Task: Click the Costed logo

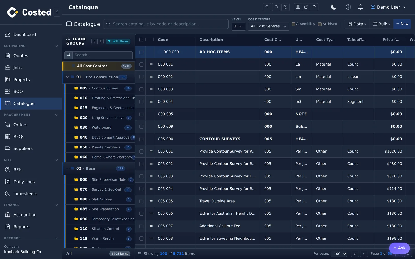Action: click(x=29, y=12)
